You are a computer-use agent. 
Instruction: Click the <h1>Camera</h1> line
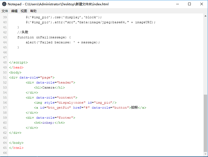click(x=50, y=88)
